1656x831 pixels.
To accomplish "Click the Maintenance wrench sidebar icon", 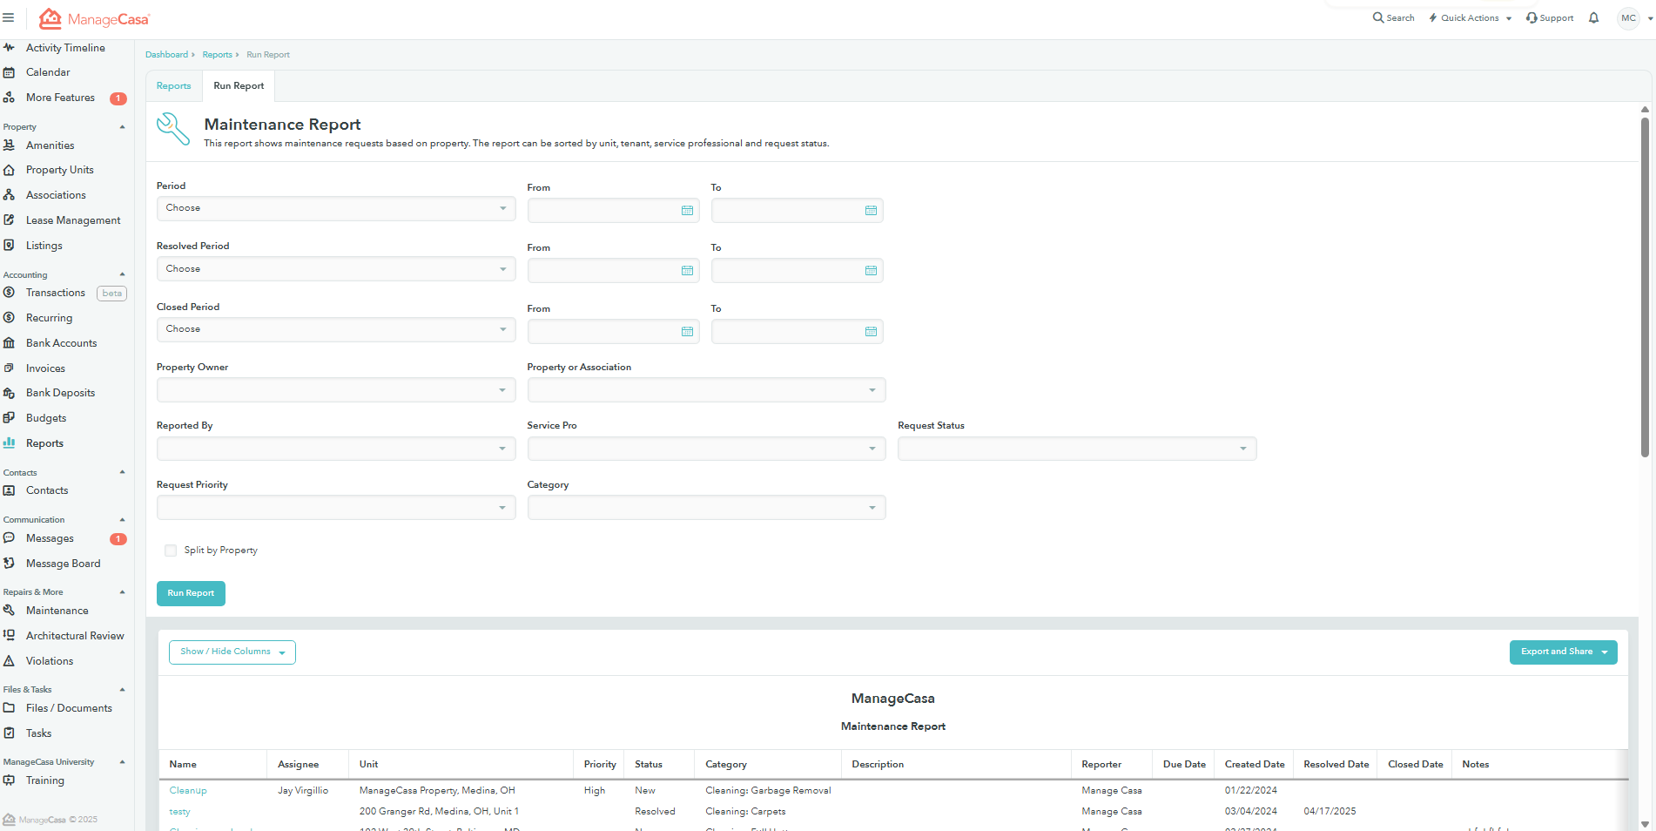I will [x=9, y=611].
